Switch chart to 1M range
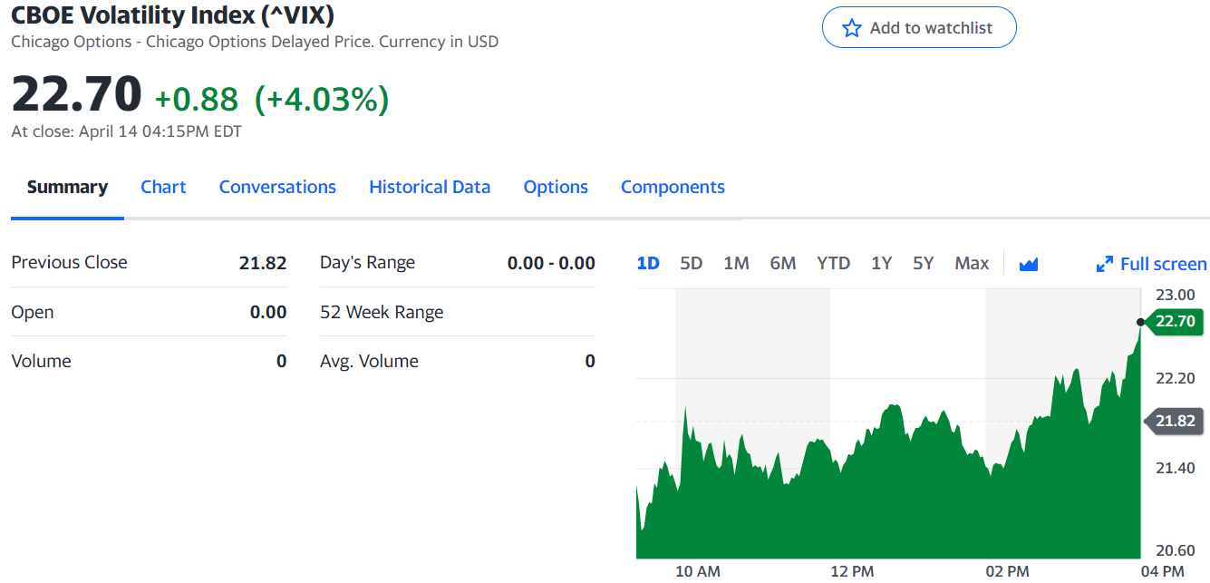This screenshot has width=1210, height=583. pyautogui.click(x=736, y=263)
